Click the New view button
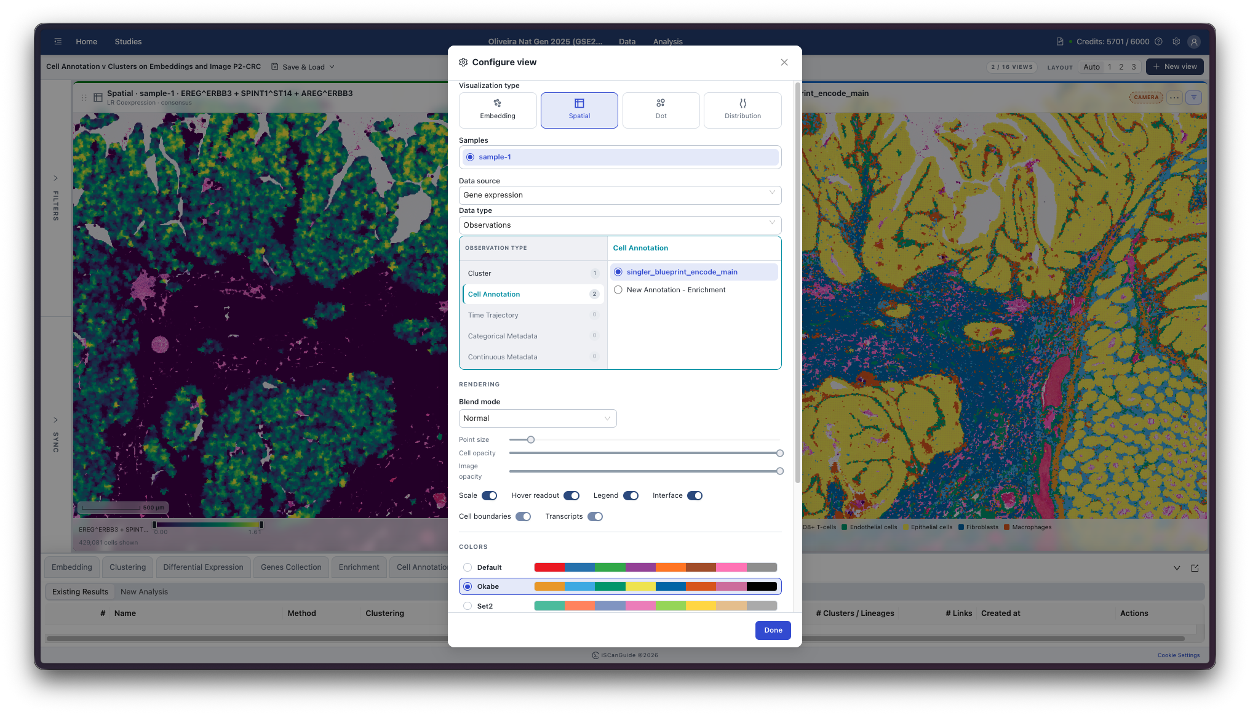Image resolution: width=1250 pixels, height=715 pixels. [1175, 66]
